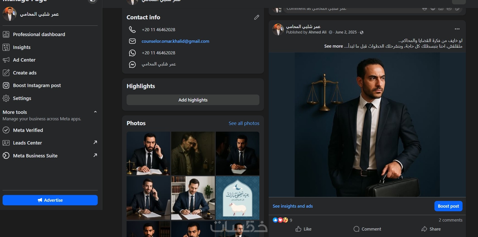This screenshot has width=478, height=237.
Task: Open Leads Center external link arrow
Action: pos(95,142)
